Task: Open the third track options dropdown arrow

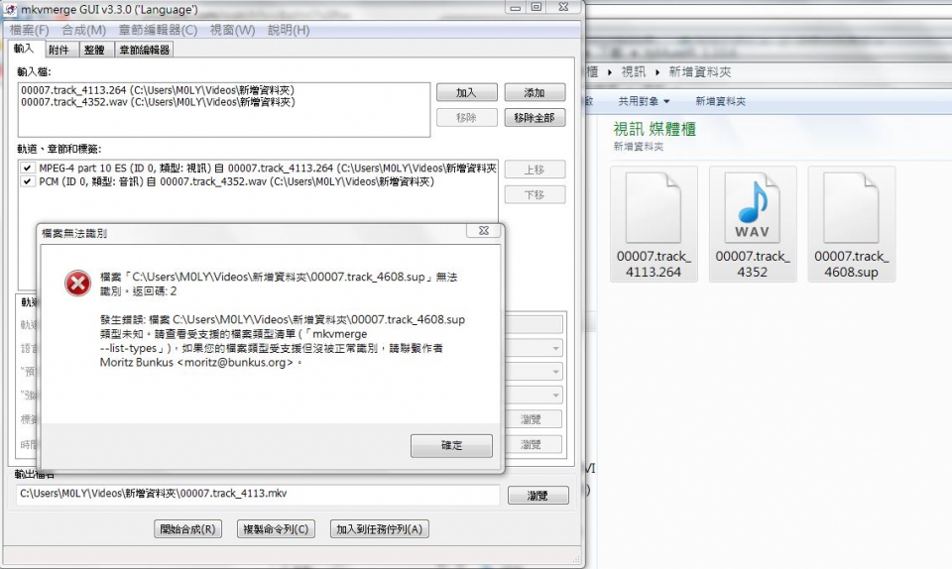Action: click(555, 396)
